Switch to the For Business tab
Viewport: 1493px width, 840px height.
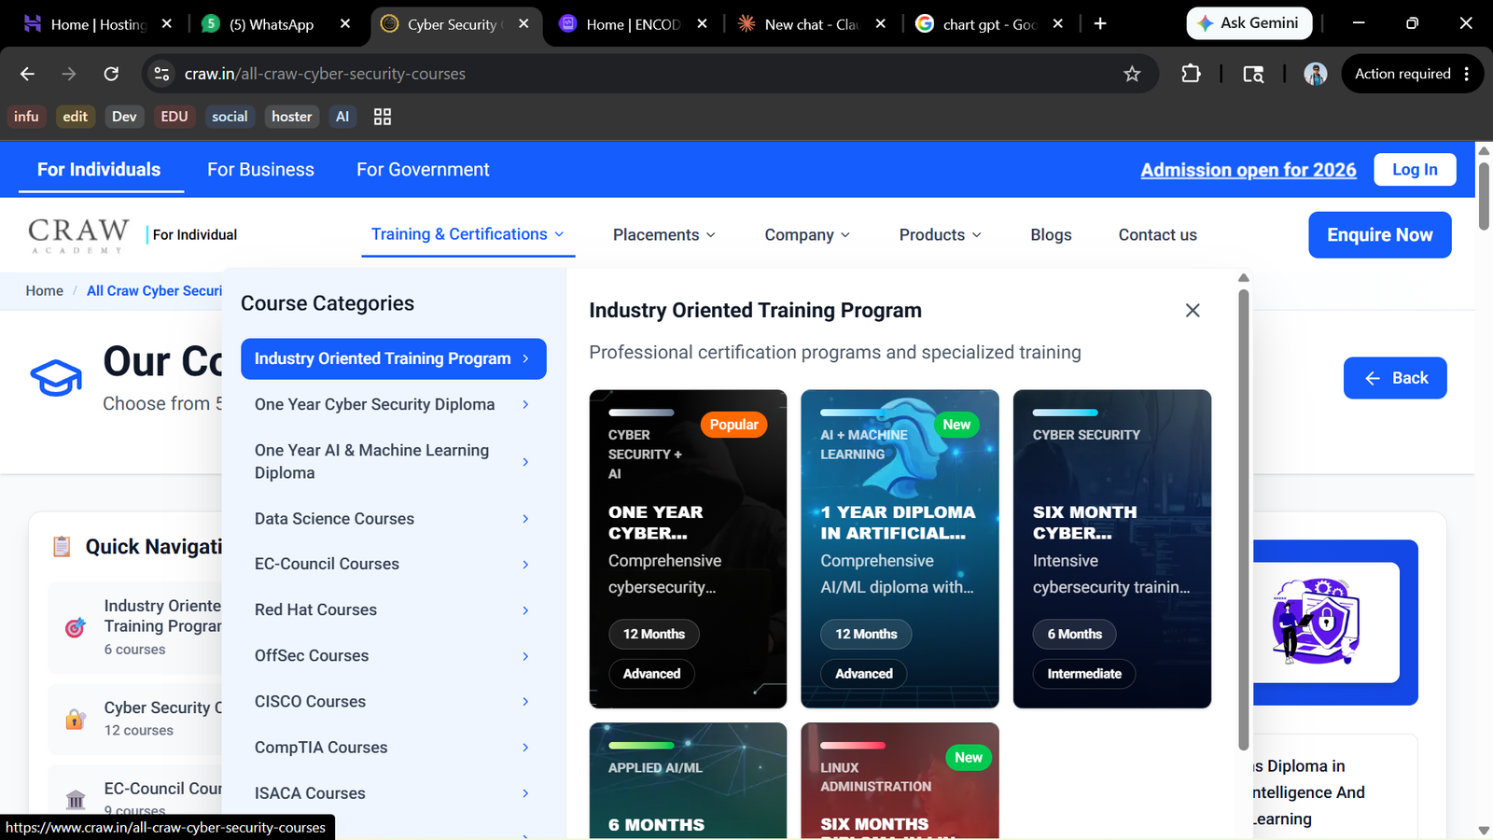(260, 170)
